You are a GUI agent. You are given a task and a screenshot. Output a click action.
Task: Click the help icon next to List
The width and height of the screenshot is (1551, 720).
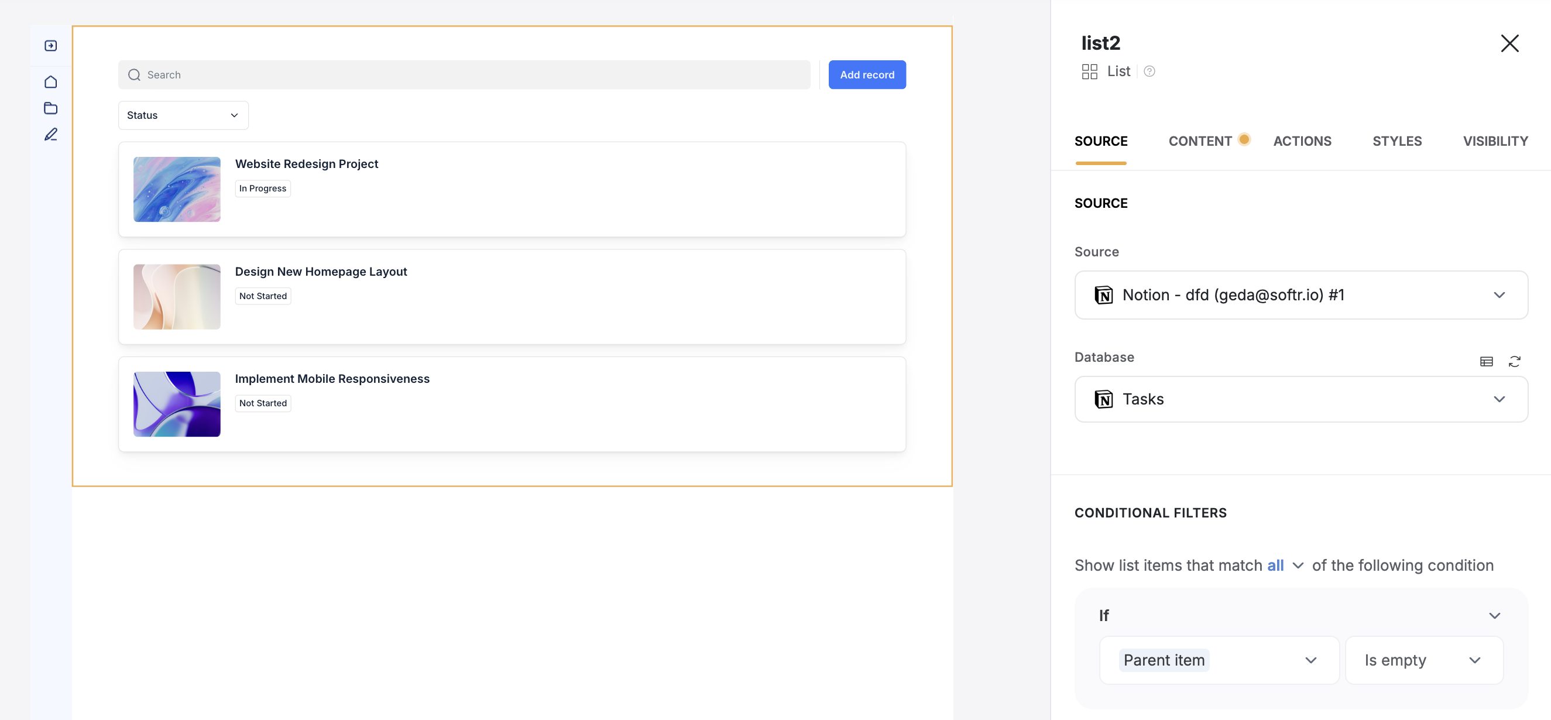pos(1149,71)
